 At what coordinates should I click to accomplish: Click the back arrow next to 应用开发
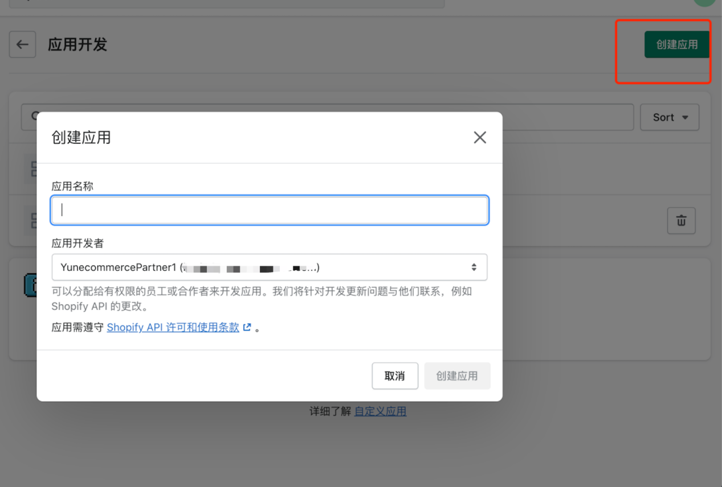[22, 44]
